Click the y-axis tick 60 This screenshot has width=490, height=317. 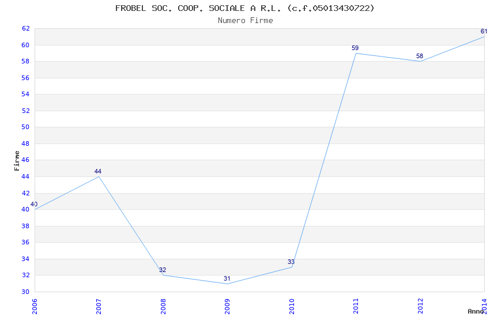(x=25, y=45)
